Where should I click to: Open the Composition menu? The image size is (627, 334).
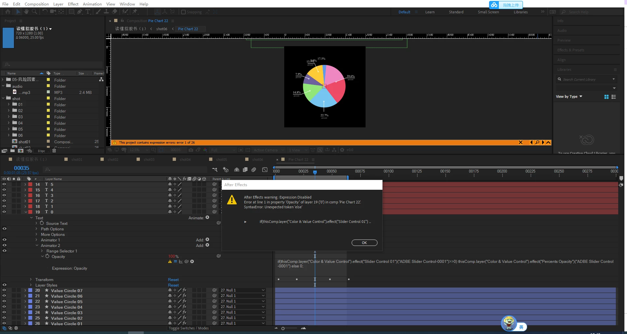37,4
